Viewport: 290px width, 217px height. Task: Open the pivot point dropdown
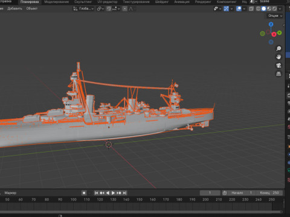pyautogui.click(x=100, y=8)
